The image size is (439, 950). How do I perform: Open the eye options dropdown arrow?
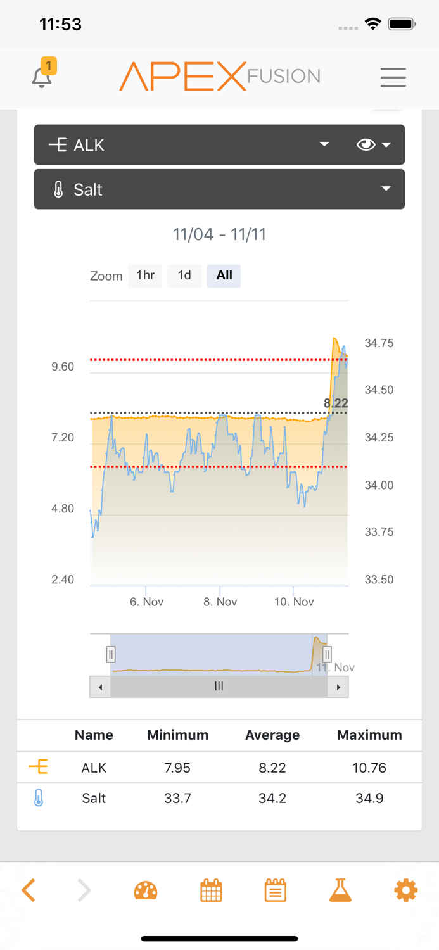pyautogui.click(x=386, y=145)
